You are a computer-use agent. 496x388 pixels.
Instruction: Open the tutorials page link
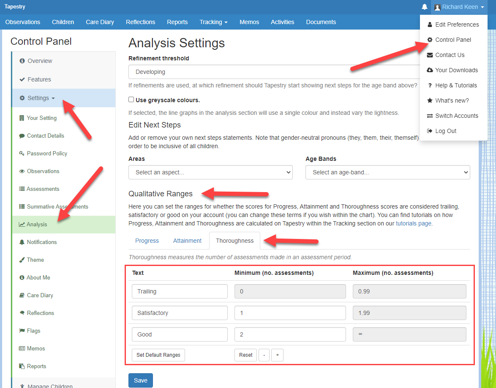(x=413, y=223)
